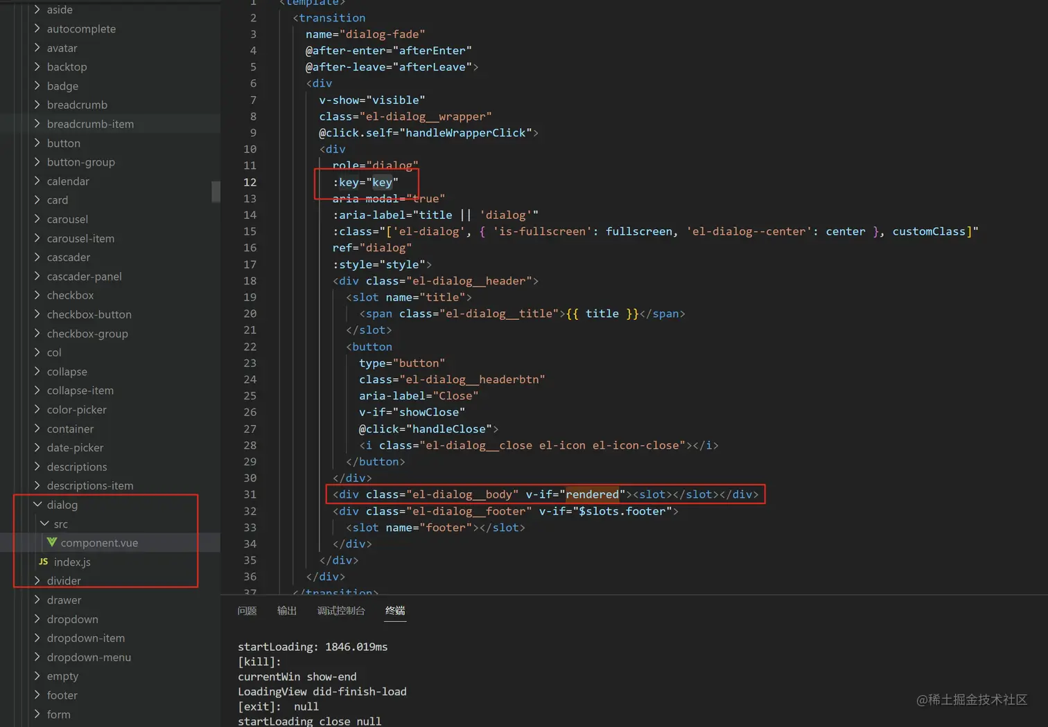Select the breadcrumb folder
Screen dimensions: 1048x727
[77, 105]
